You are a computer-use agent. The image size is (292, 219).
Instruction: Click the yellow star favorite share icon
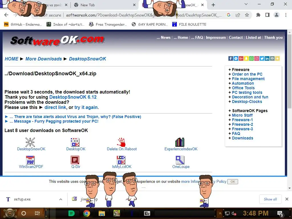click(x=277, y=58)
